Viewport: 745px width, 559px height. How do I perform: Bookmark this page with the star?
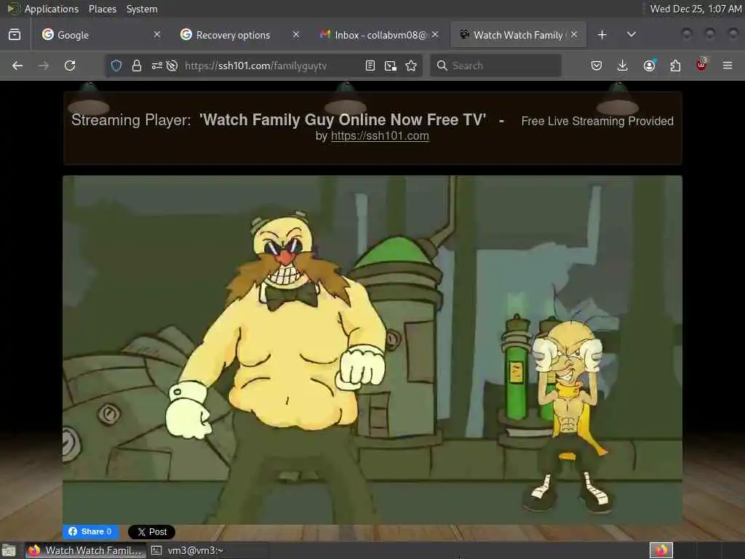coord(411,66)
